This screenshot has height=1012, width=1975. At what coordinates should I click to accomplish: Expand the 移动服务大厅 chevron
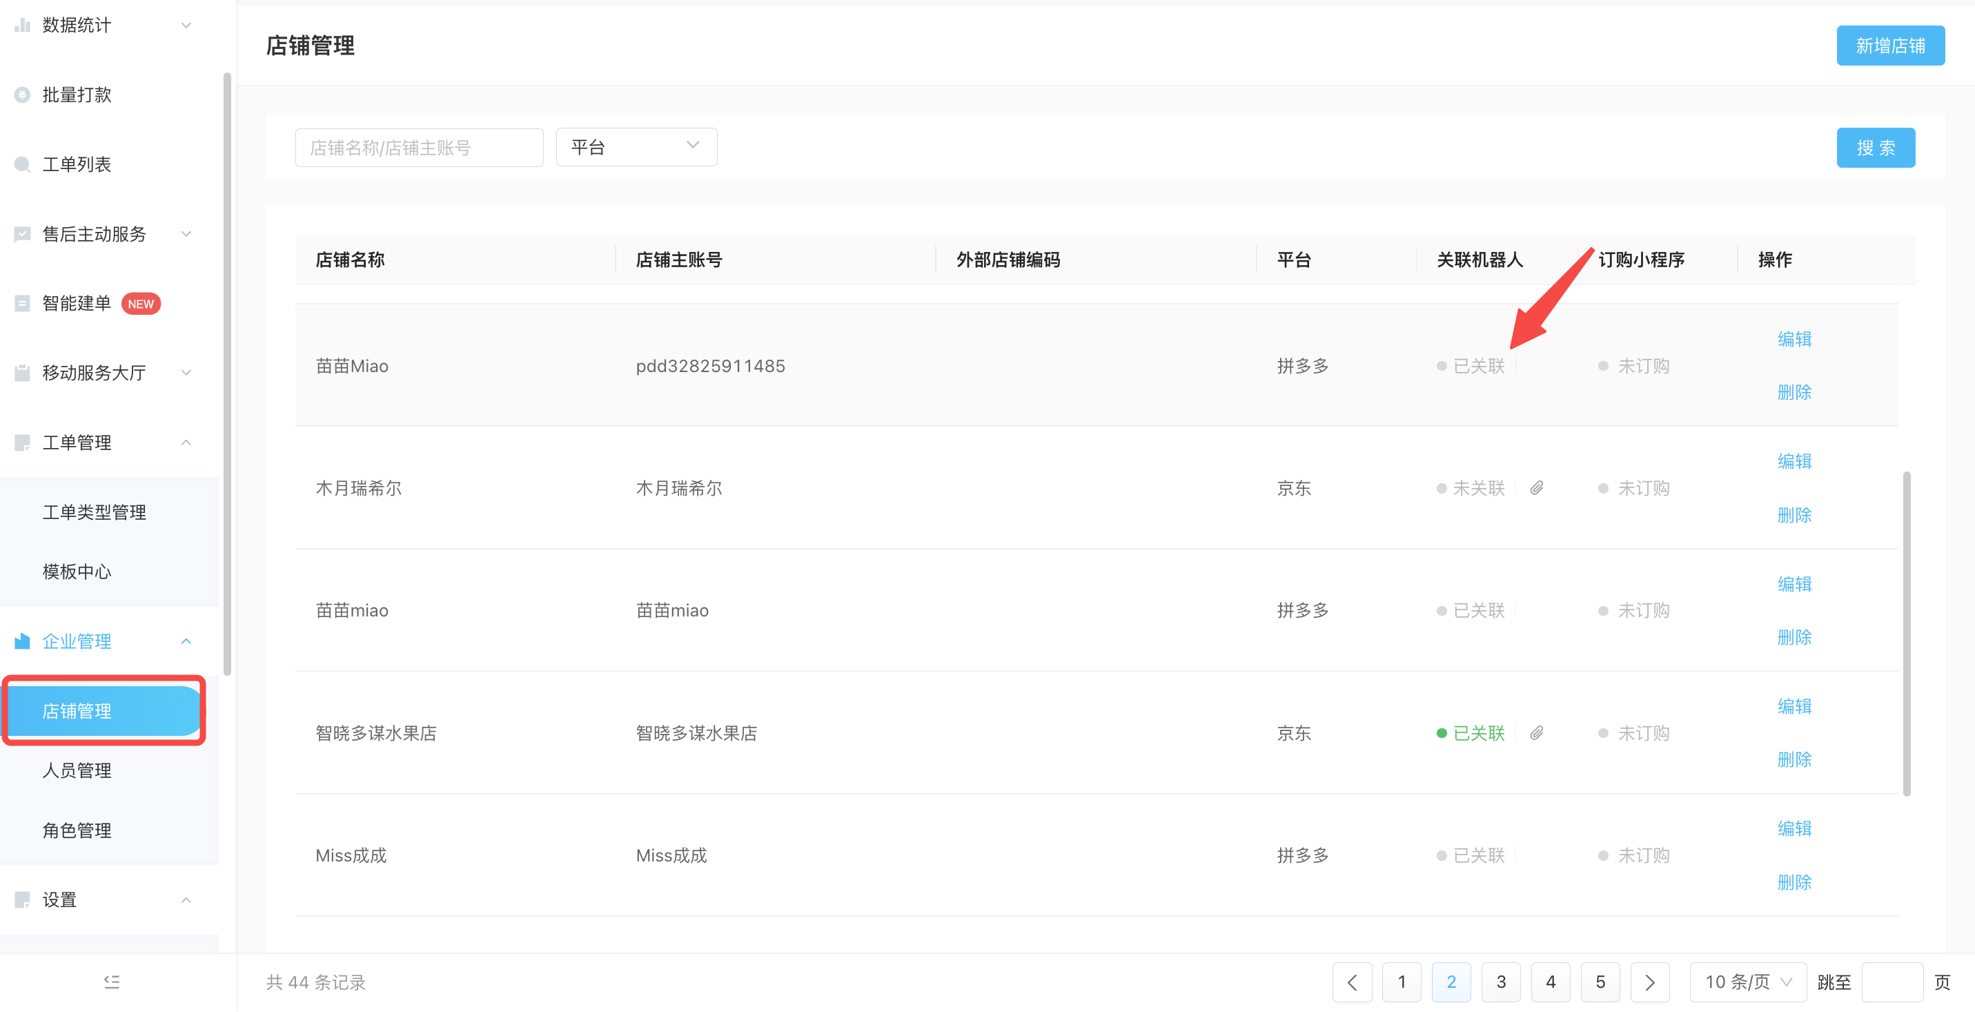coord(186,373)
